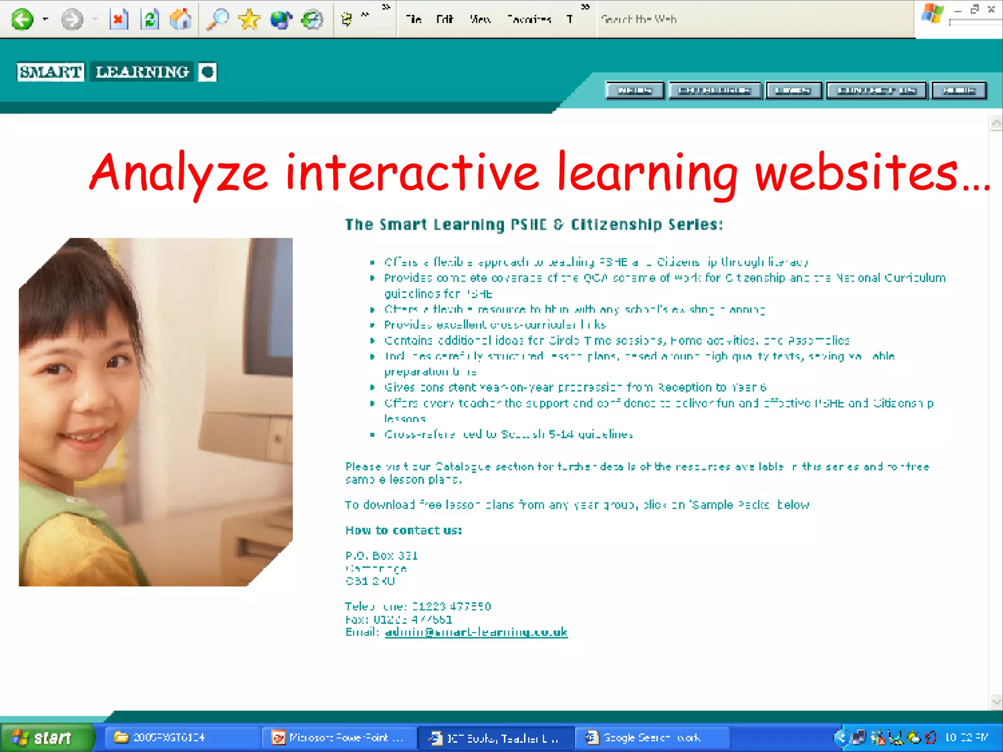Switch to Microsoft PowerPoint taskbar item
Viewport: 1003px width, 752px height.
pyautogui.click(x=339, y=737)
